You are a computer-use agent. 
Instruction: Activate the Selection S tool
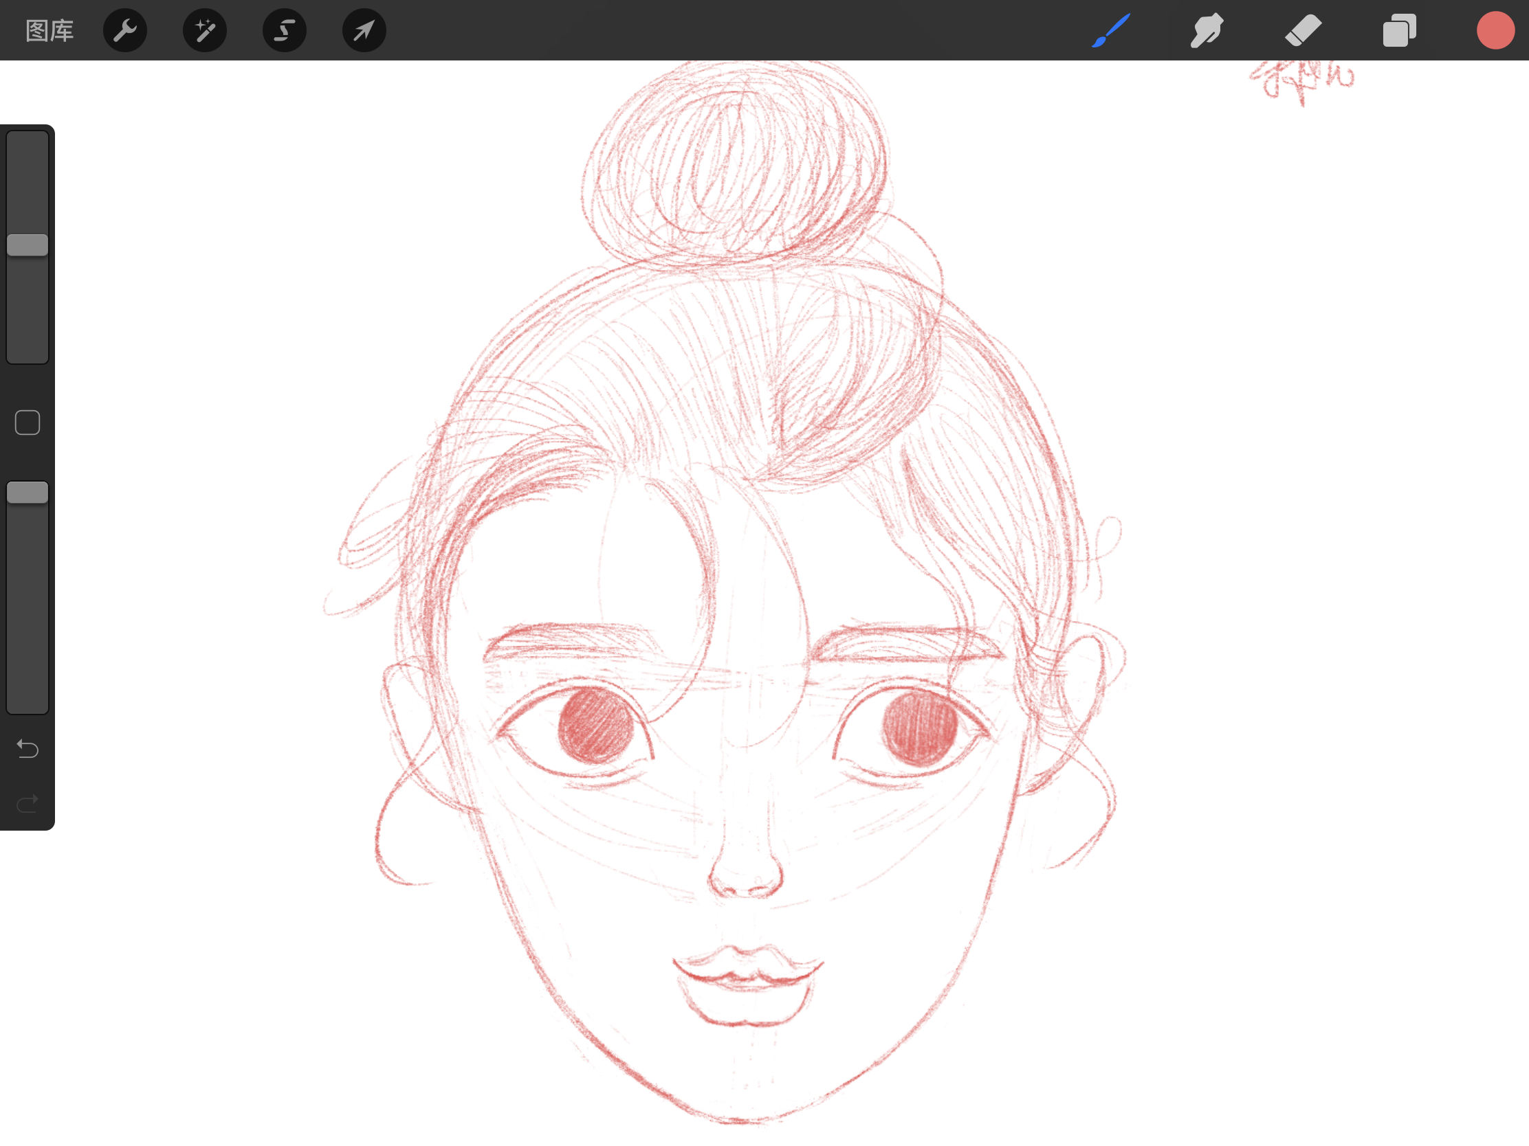[x=285, y=30]
